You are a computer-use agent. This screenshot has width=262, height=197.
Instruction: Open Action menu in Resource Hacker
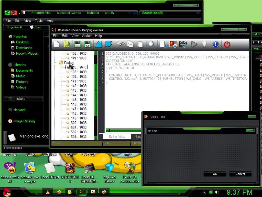(87, 36)
